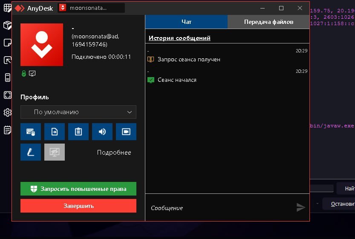
Task: Click 'Запрос сеанса получен' message text
Action: (x=189, y=59)
